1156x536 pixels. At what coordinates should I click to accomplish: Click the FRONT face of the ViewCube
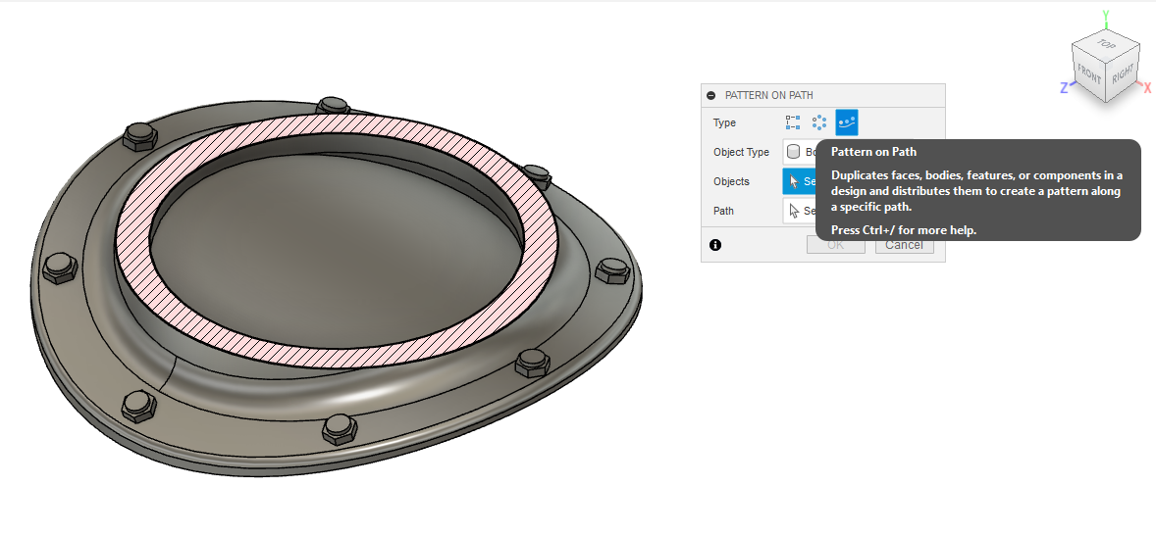point(1089,73)
